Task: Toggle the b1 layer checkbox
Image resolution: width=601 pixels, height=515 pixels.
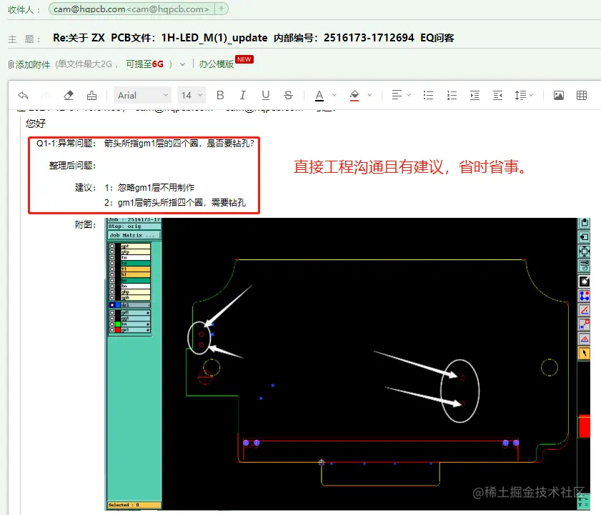Action: pos(112,275)
